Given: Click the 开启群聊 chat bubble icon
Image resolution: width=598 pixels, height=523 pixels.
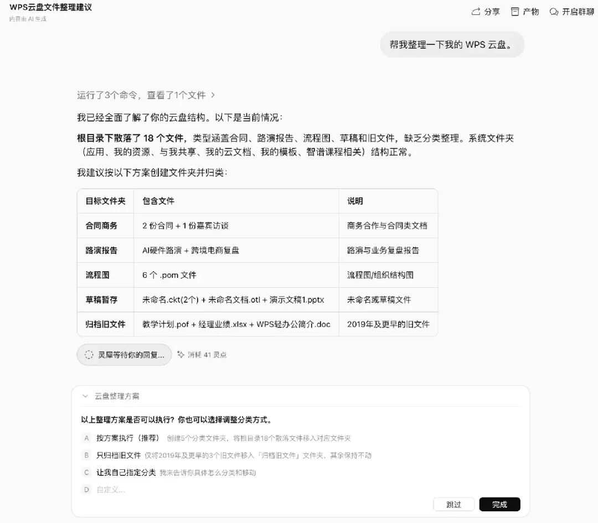Looking at the screenshot, I should (x=554, y=12).
